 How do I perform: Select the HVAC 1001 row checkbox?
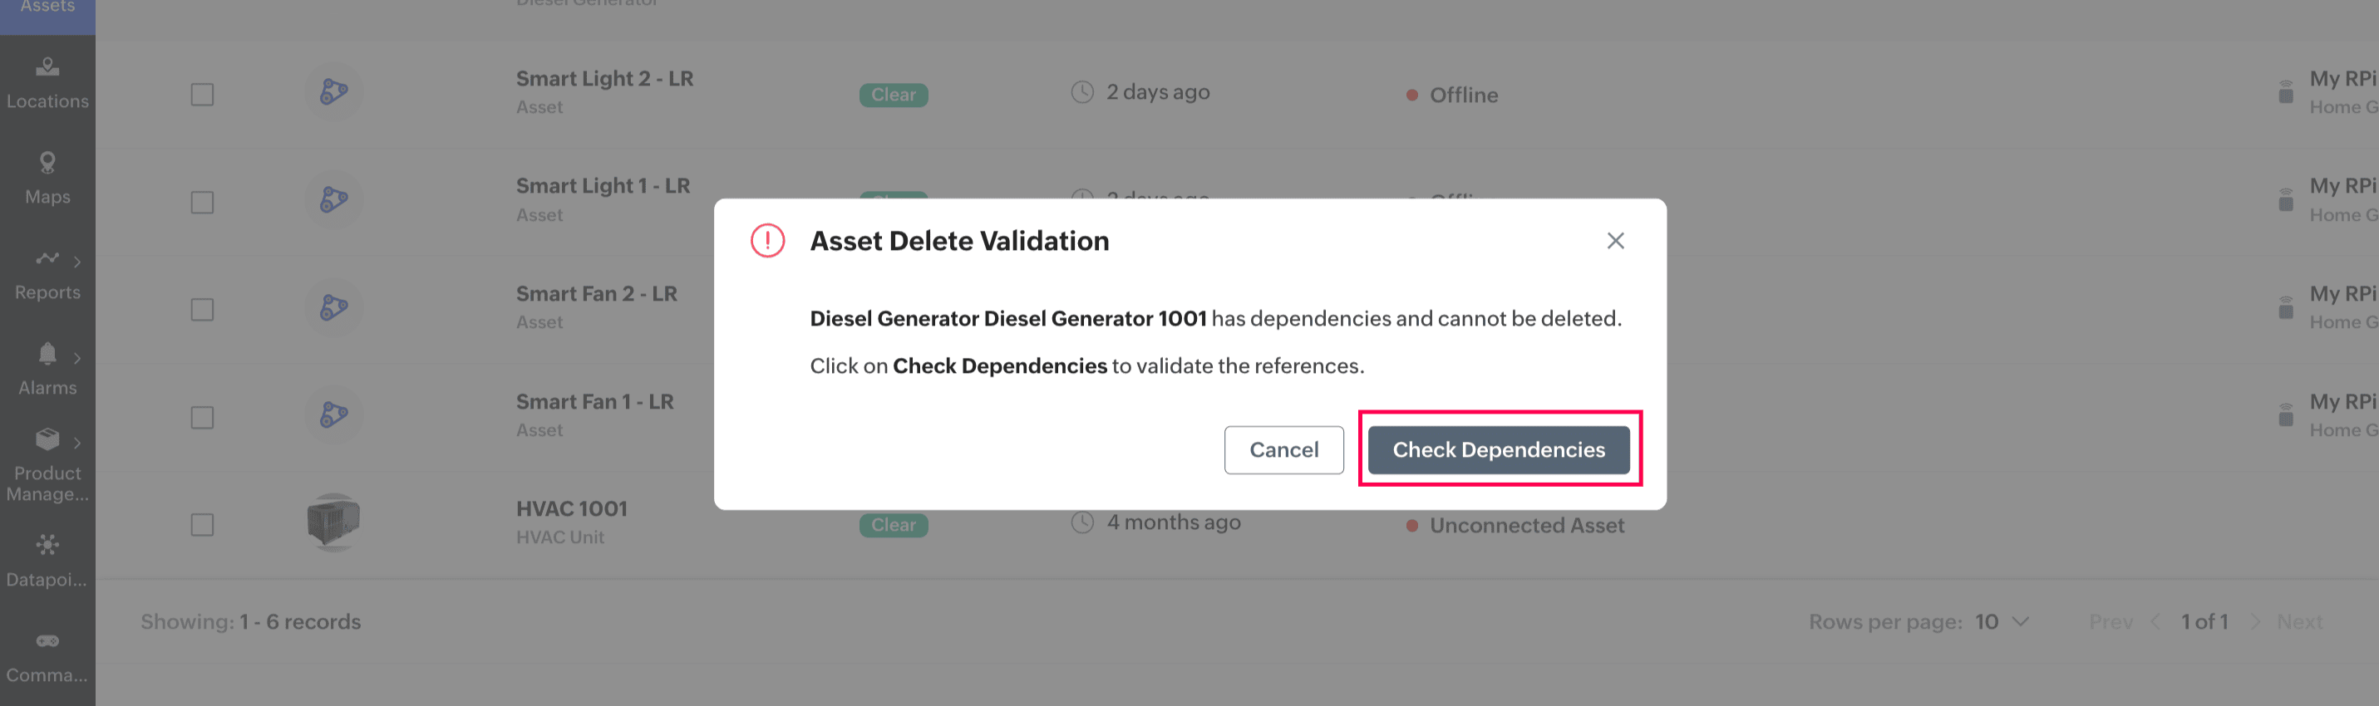click(202, 524)
